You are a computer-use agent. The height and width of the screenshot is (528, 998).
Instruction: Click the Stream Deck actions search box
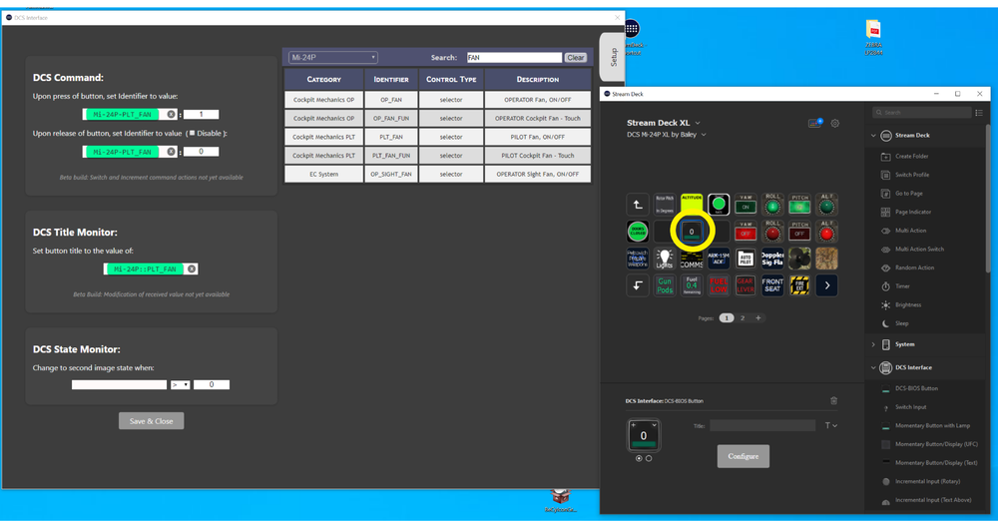click(x=922, y=113)
